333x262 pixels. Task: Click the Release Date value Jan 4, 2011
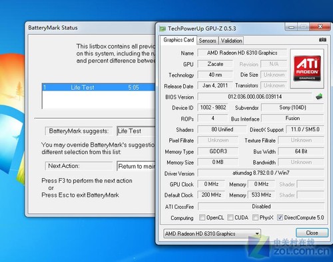pyautogui.click(x=215, y=85)
